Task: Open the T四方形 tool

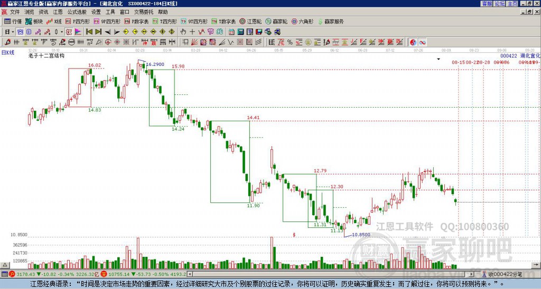Action: (x=165, y=21)
